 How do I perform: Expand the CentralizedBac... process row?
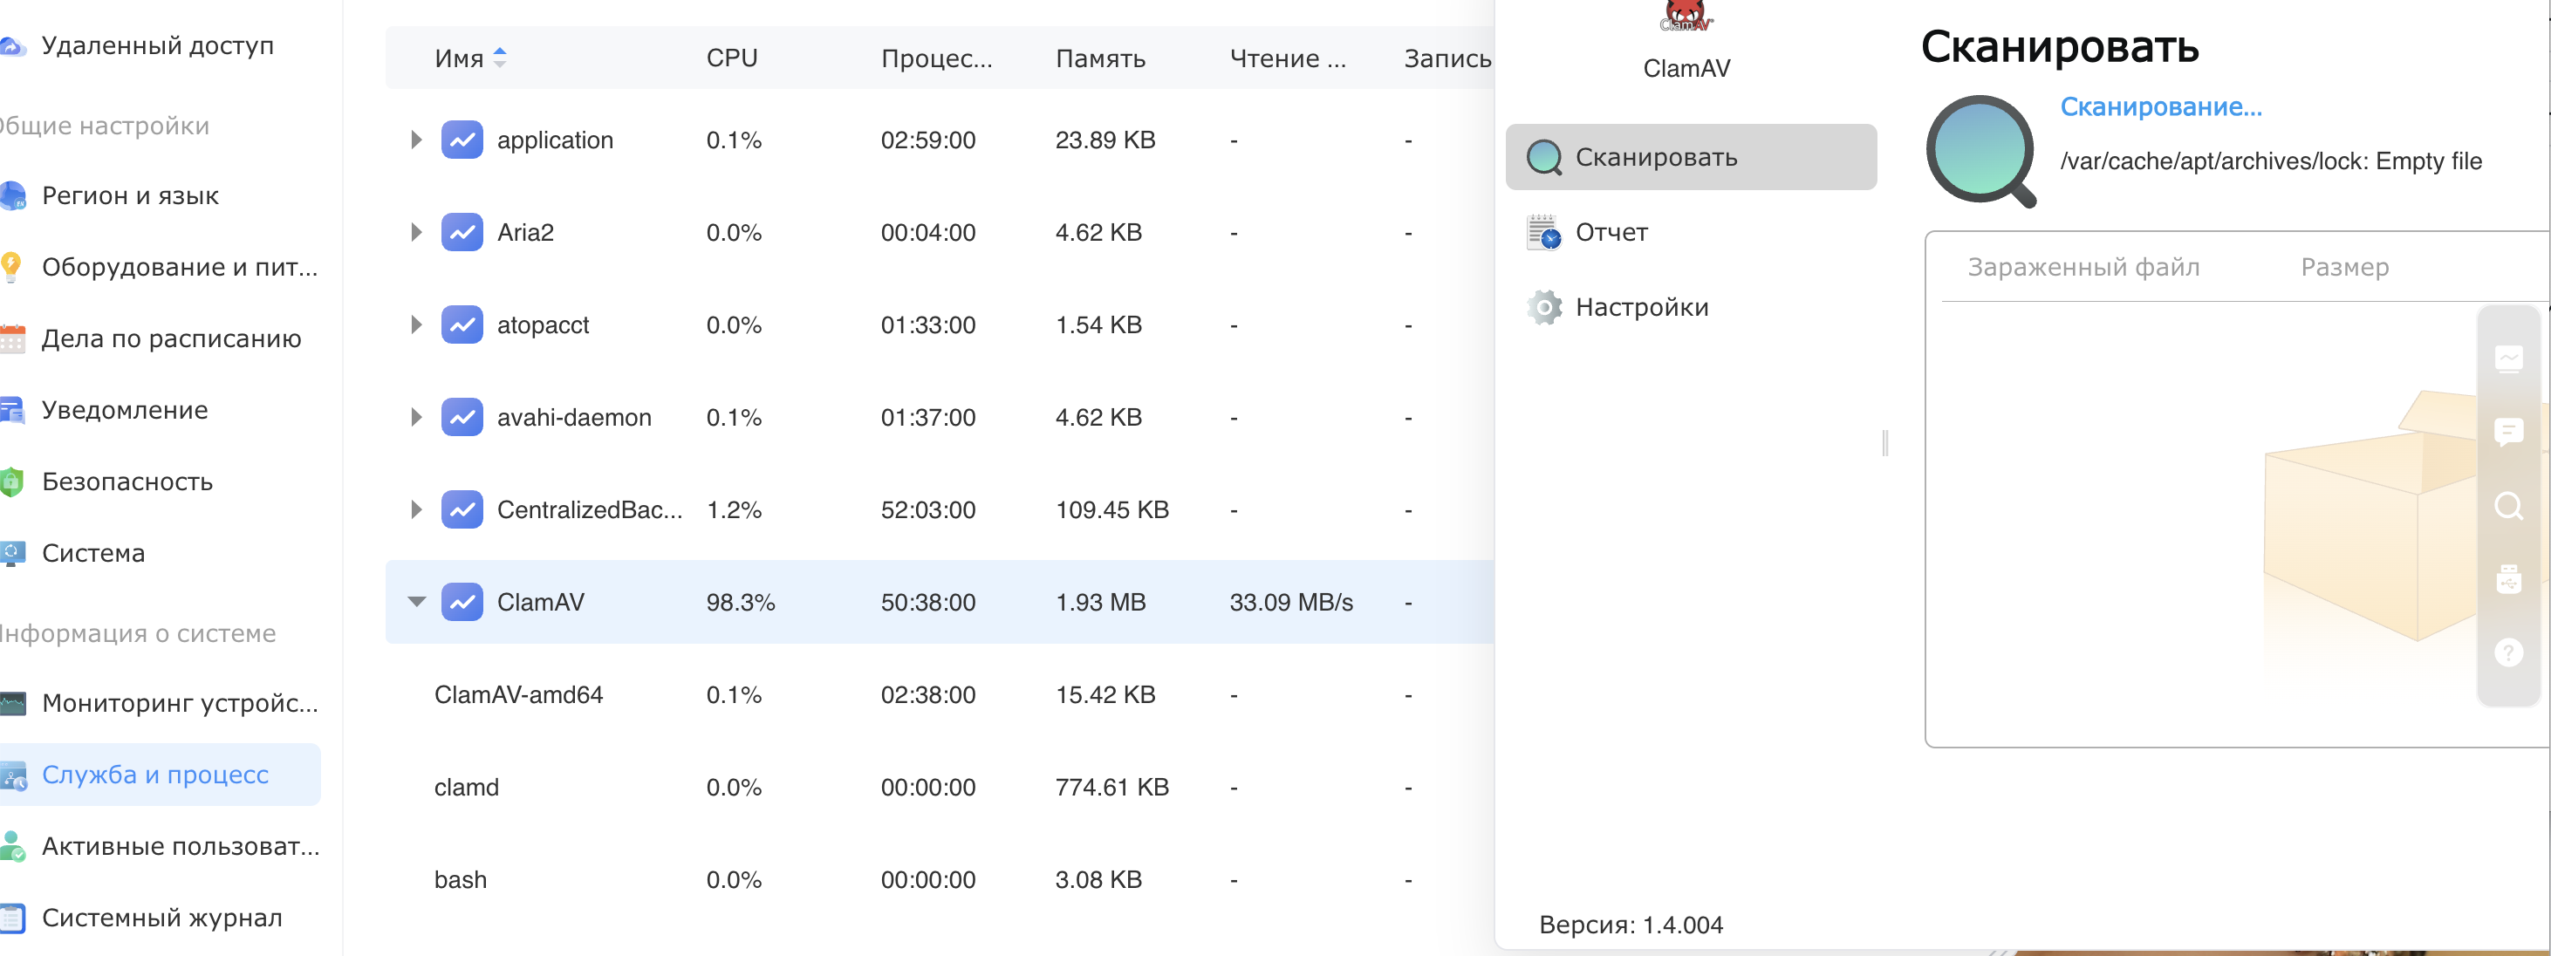417,509
